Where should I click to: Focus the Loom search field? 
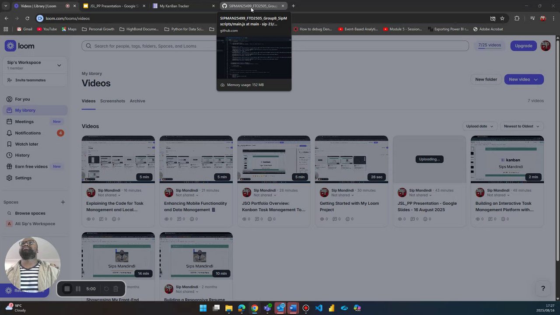point(275,46)
